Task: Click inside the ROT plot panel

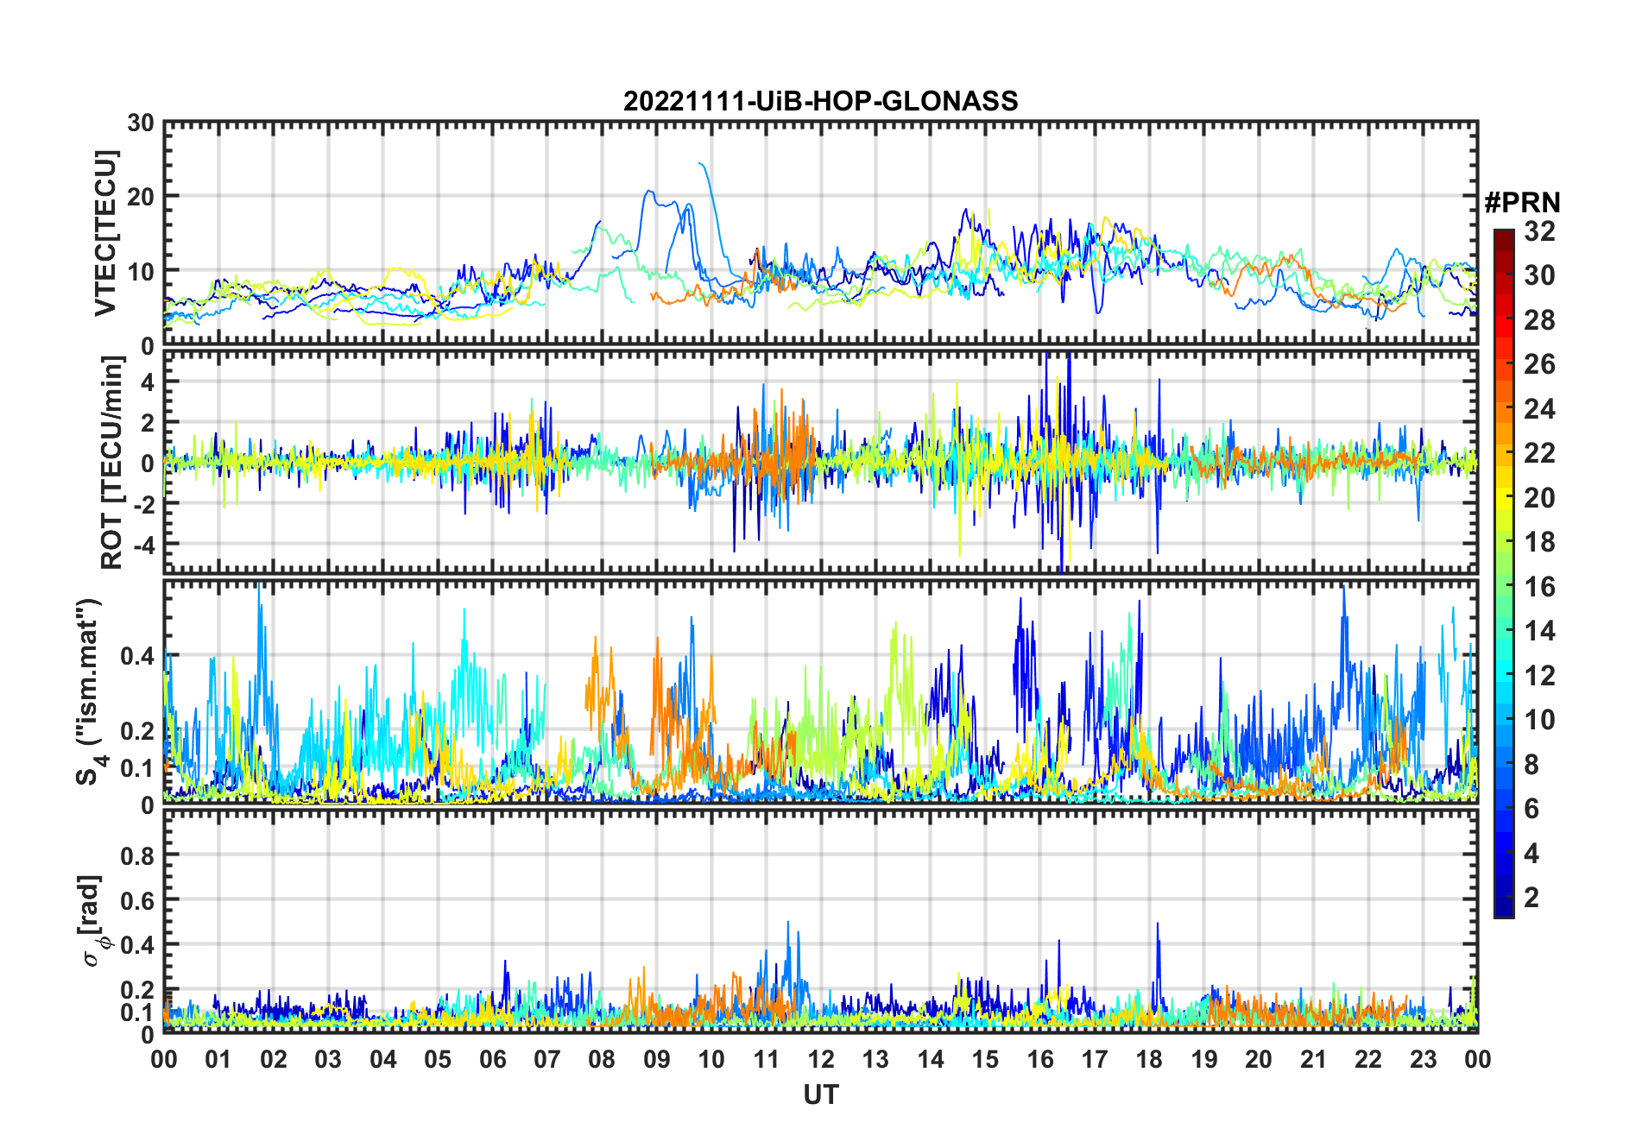Action: click(820, 462)
